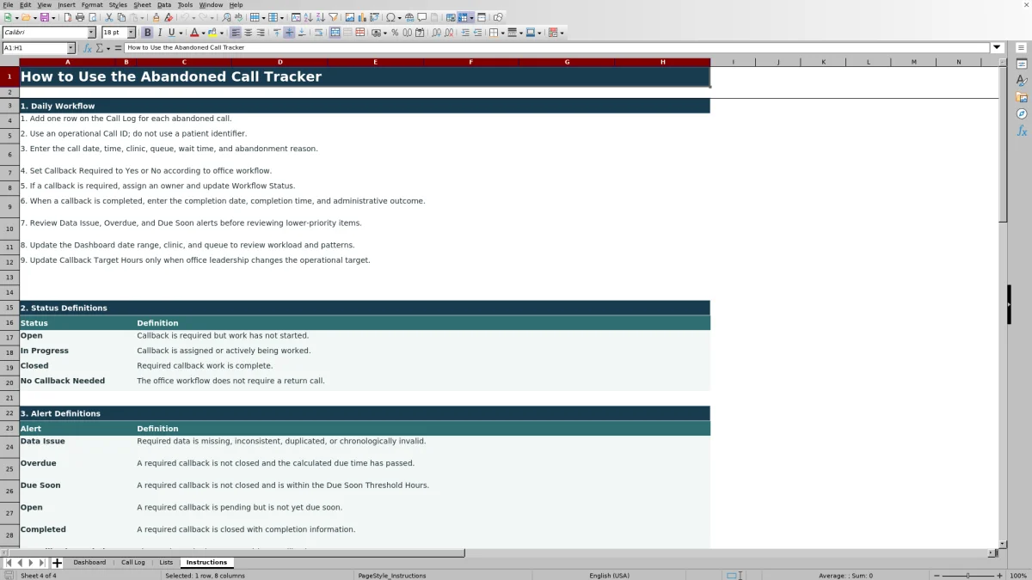The height and width of the screenshot is (580, 1032).
Task: Click the Formula equals sign icon
Action: coord(119,48)
